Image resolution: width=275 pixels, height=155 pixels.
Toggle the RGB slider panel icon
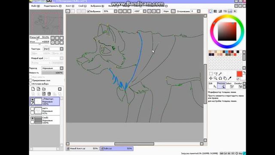point(215,11)
